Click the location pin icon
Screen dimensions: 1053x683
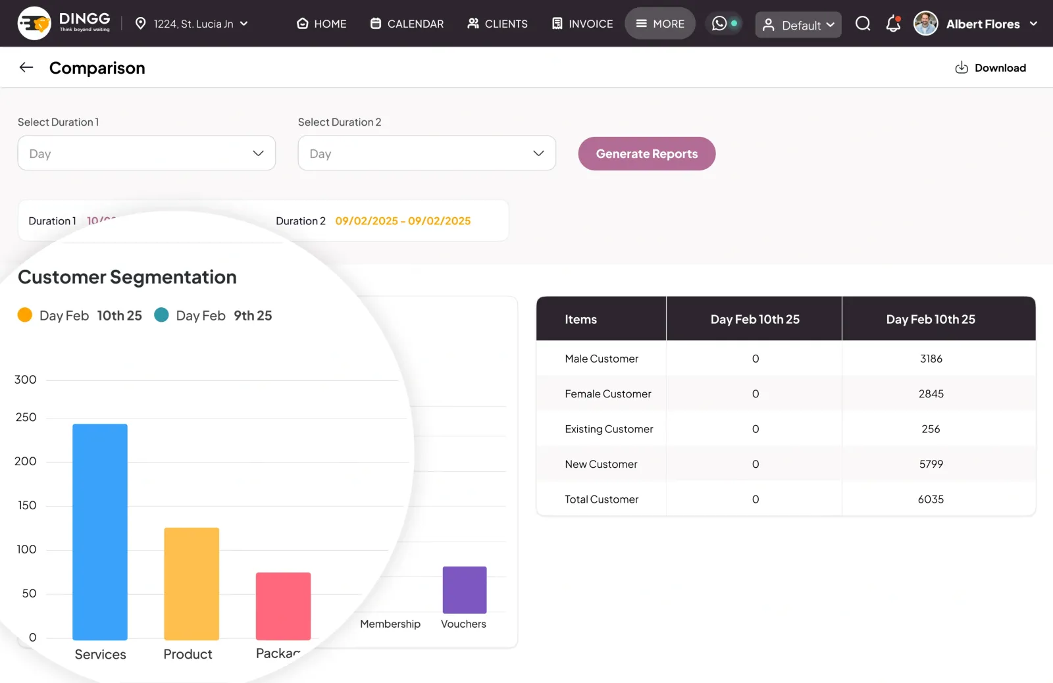tap(140, 24)
